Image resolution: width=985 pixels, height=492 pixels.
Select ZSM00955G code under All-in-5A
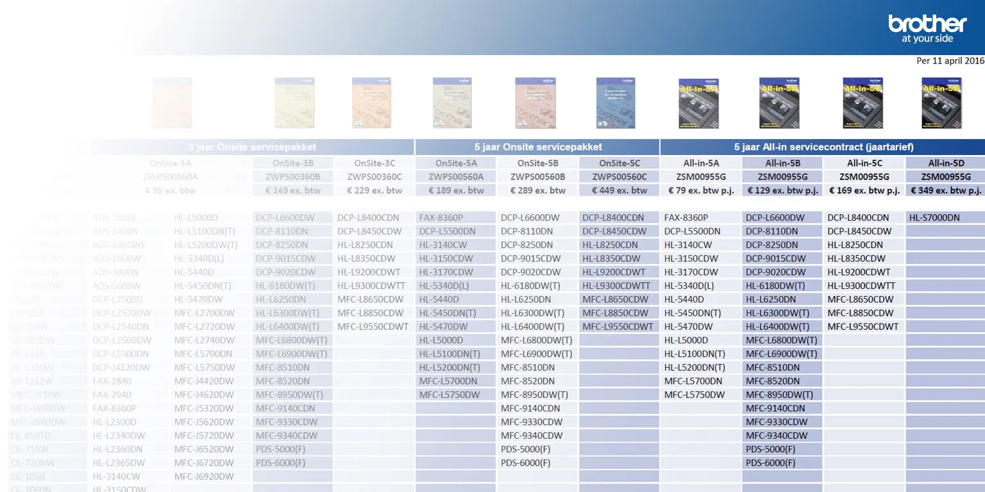[x=701, y=177]
